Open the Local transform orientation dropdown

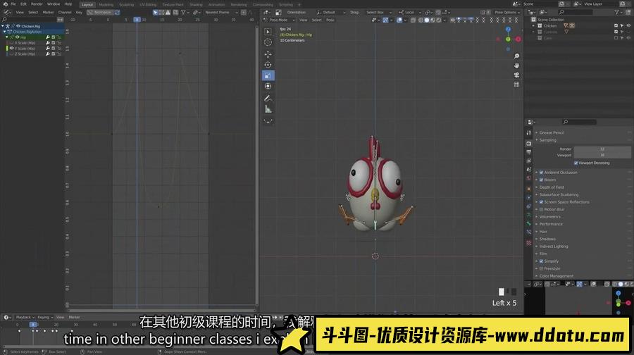click(x=409, y=13)
